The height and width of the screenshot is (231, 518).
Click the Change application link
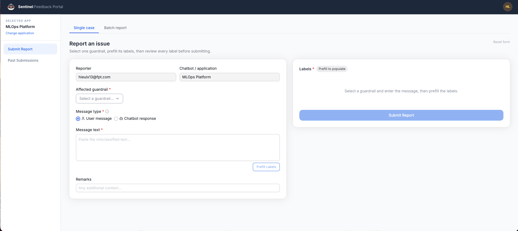click(x=20, y=33)
